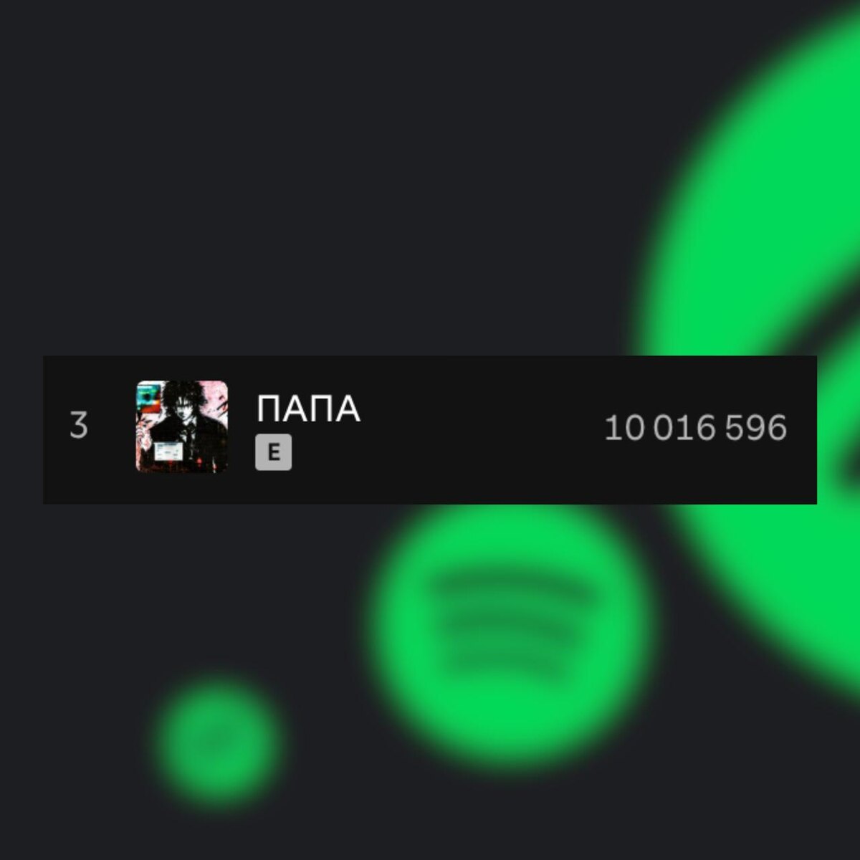860x860 pixels.
Task: Click the explicit "E" badge icon
Action: click(273, 452)
